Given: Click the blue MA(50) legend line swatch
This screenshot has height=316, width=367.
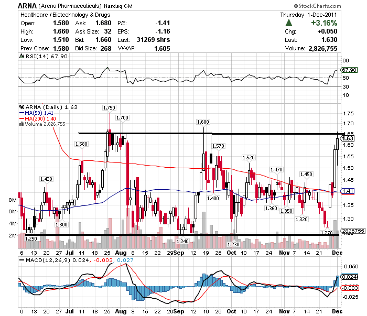Looking at the screenshot, I should (x=22, y=113).
